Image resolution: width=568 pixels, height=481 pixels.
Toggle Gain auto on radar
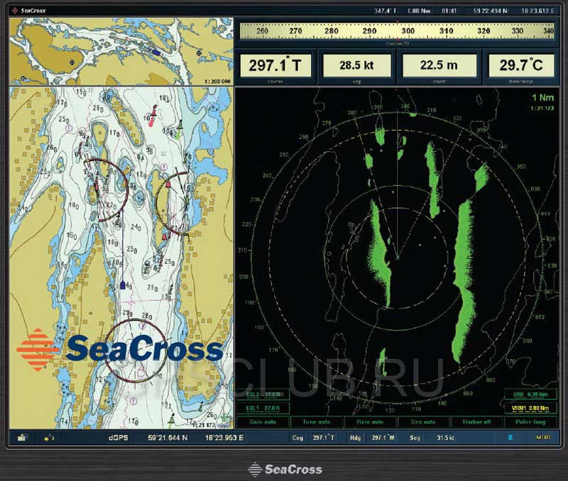point(263,421)
